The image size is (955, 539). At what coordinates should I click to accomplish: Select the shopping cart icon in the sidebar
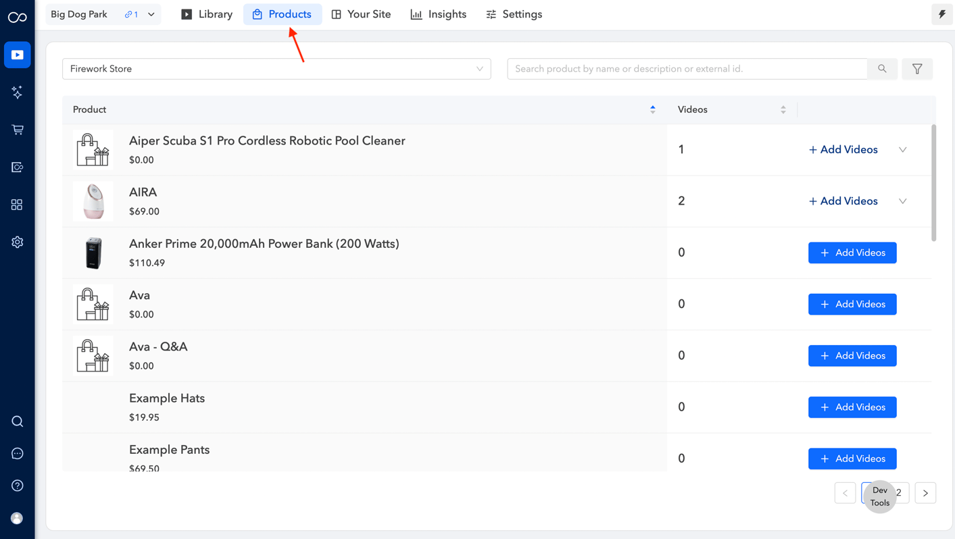17,129
